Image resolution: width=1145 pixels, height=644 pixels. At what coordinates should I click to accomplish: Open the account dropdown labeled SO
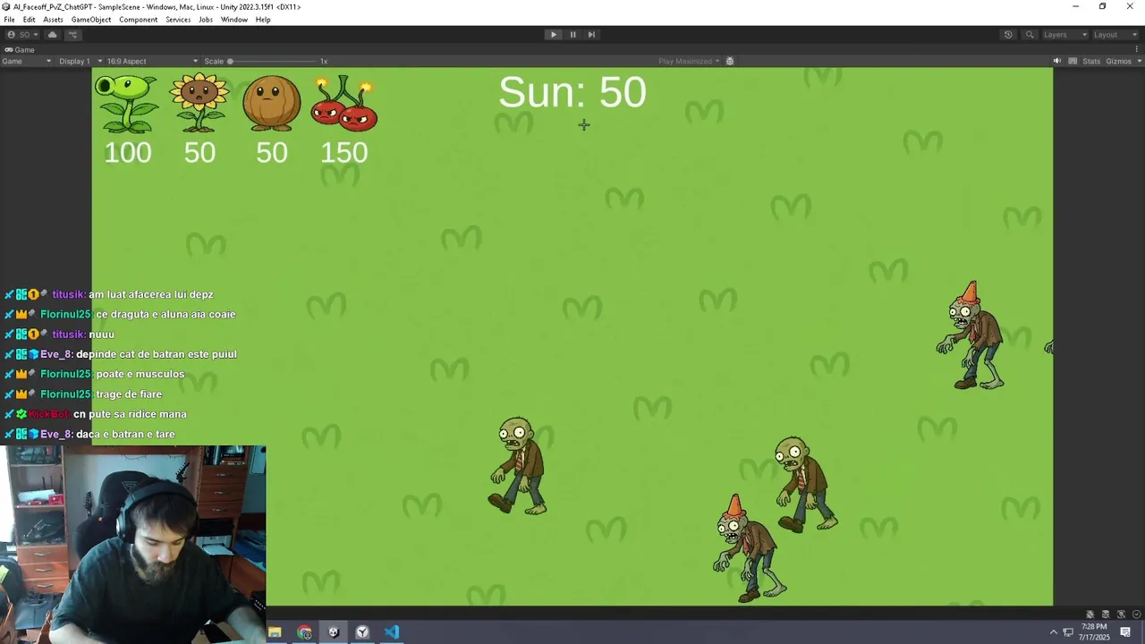23,35
